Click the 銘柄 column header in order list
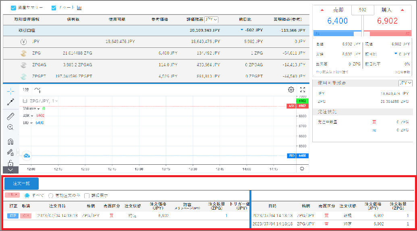The width and height of the screenshot is (417, 231). click(91, 206)
